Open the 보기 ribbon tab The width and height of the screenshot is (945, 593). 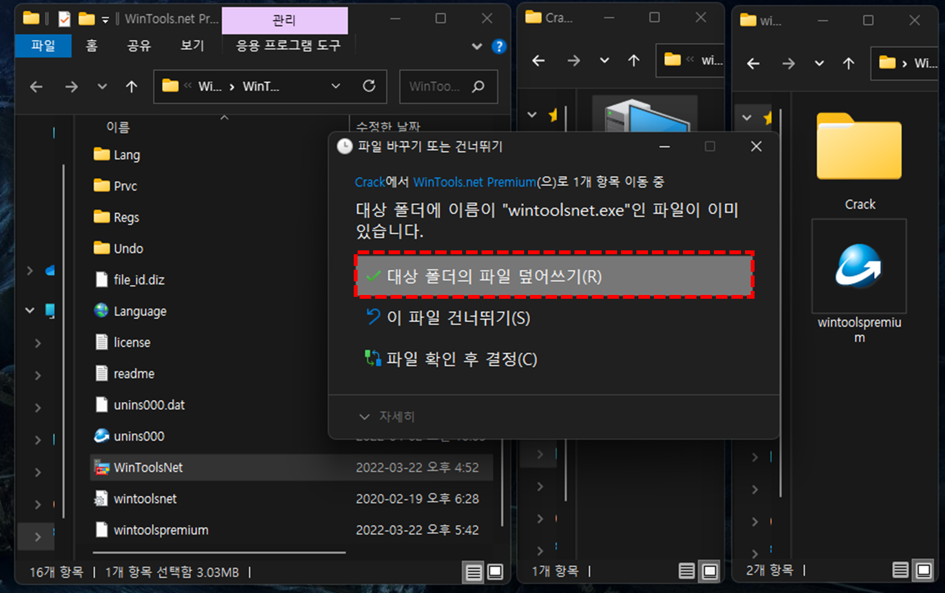pos(192,46)
